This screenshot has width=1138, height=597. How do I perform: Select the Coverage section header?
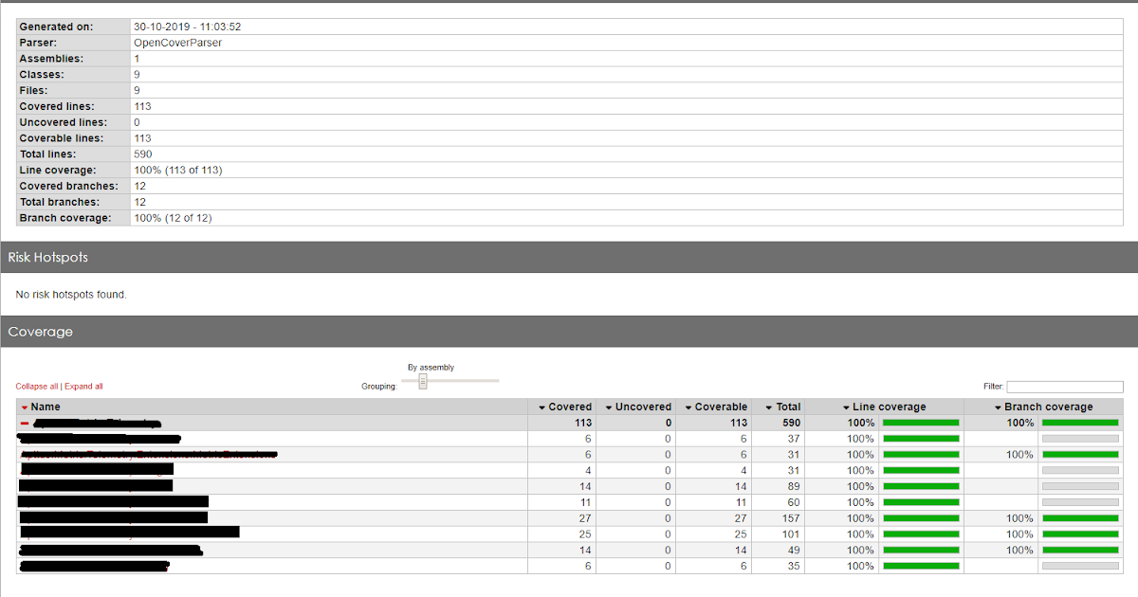click(x=41, y=331)
